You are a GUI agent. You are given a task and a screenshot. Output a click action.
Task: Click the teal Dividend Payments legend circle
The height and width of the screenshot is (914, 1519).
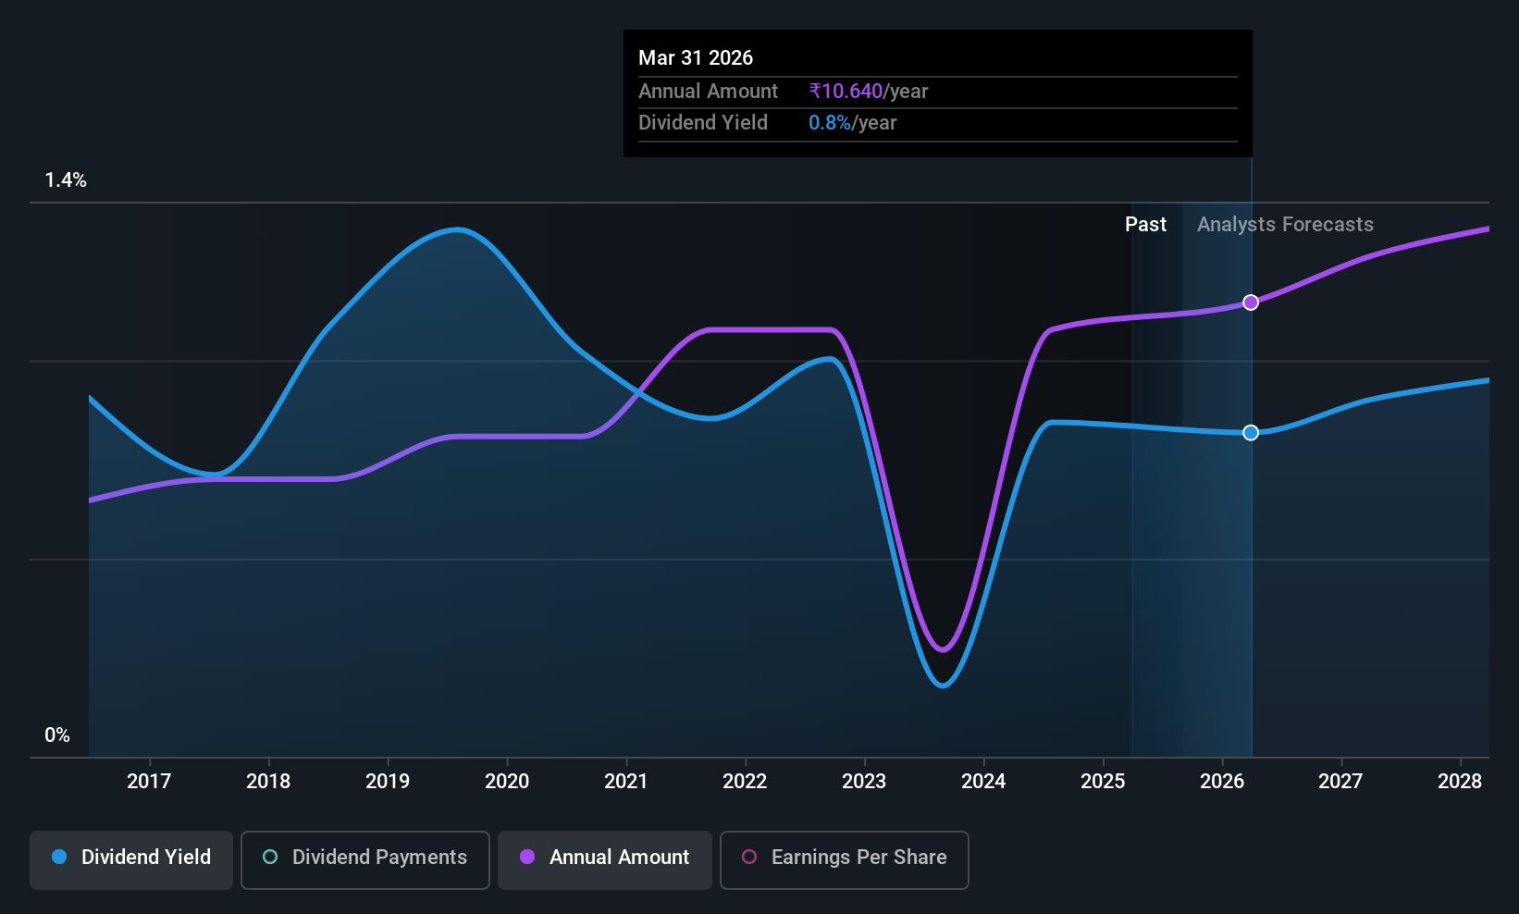[270, 857]
